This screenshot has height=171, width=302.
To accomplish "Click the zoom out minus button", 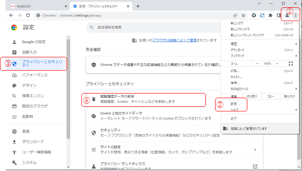I will tap(257, 64).
